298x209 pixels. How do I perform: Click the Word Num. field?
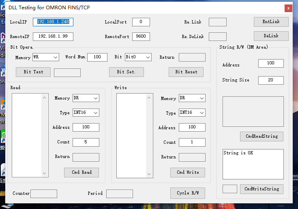(97, 57)
